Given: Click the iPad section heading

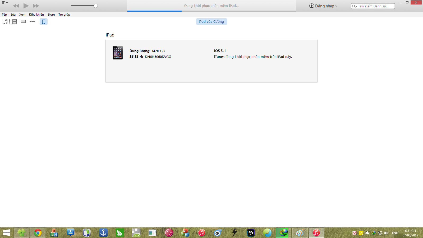Looking at the screenshot, I should click(110, 35).
